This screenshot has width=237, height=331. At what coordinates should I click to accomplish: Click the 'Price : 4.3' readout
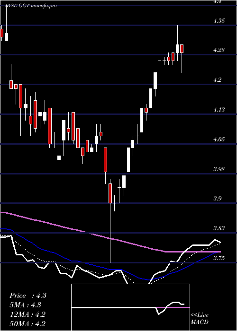click(x=27, y=296)
